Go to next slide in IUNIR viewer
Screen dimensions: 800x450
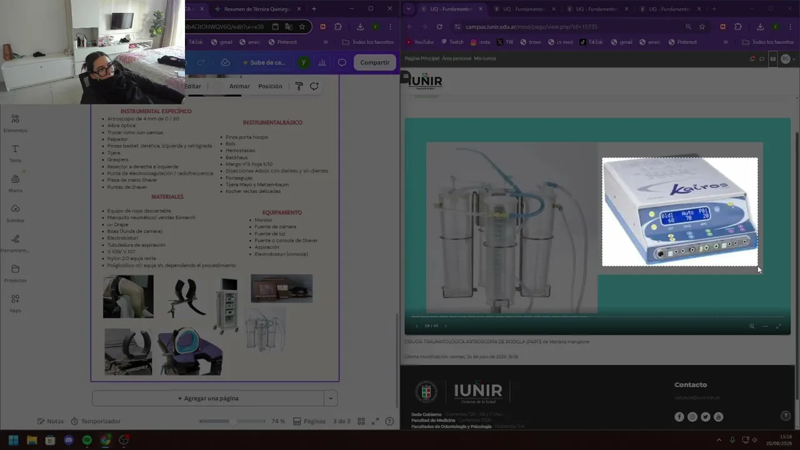[x=446, y=326]
